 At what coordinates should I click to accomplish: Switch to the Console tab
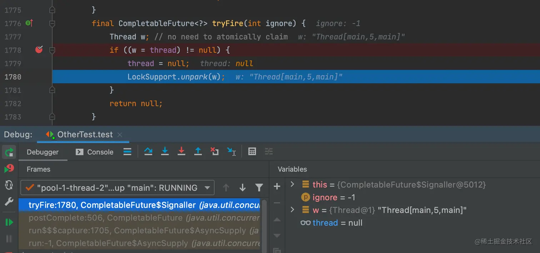point(95,152)
